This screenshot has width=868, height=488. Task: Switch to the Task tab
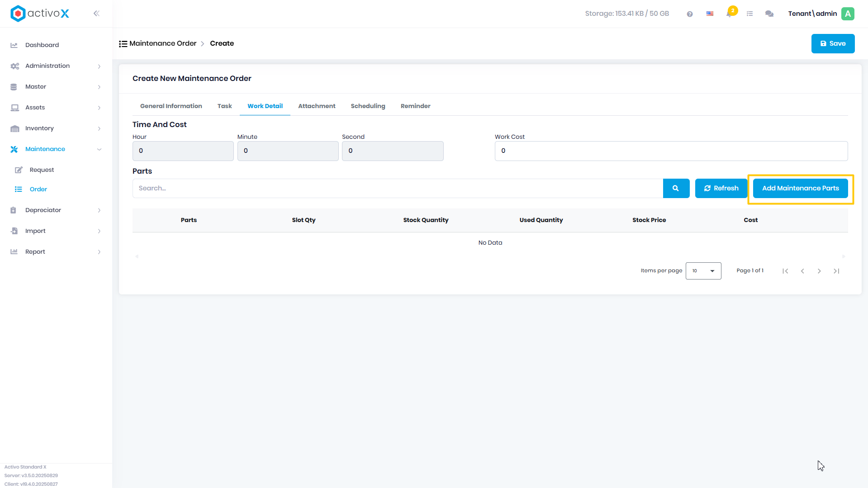coord(224,106)
